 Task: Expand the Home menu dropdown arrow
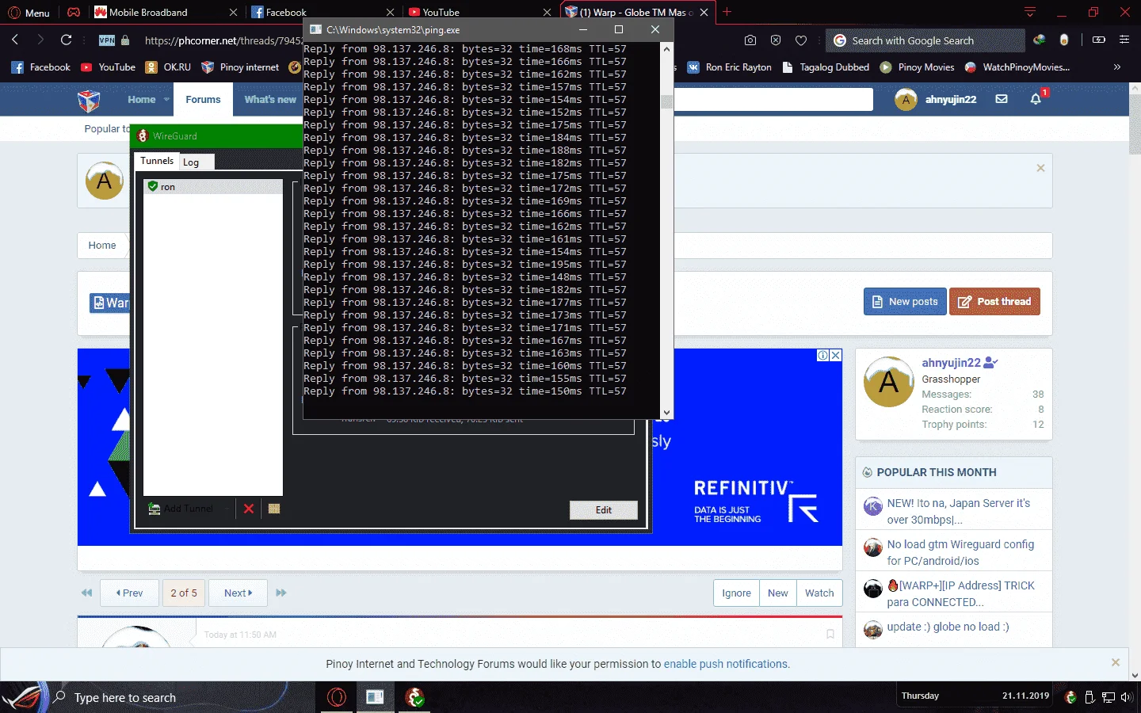click(166, 100)
